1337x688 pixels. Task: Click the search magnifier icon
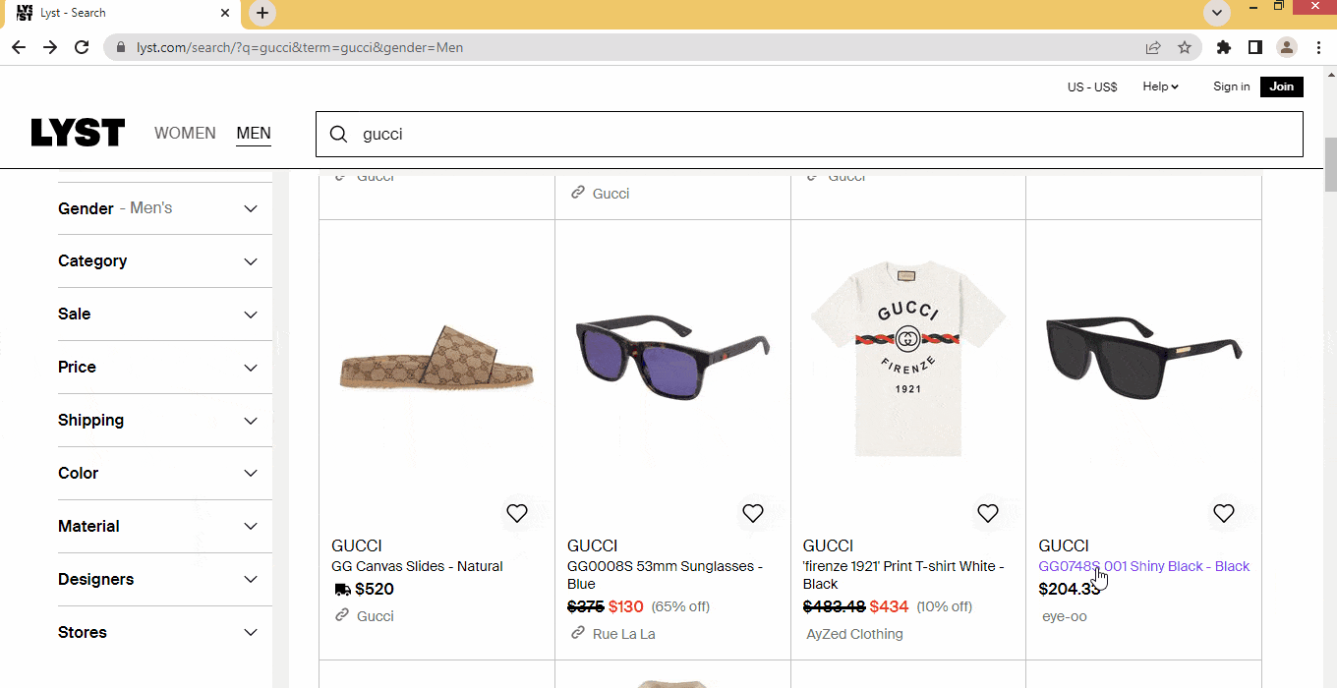pyautogui.click(x=338, y=135)
